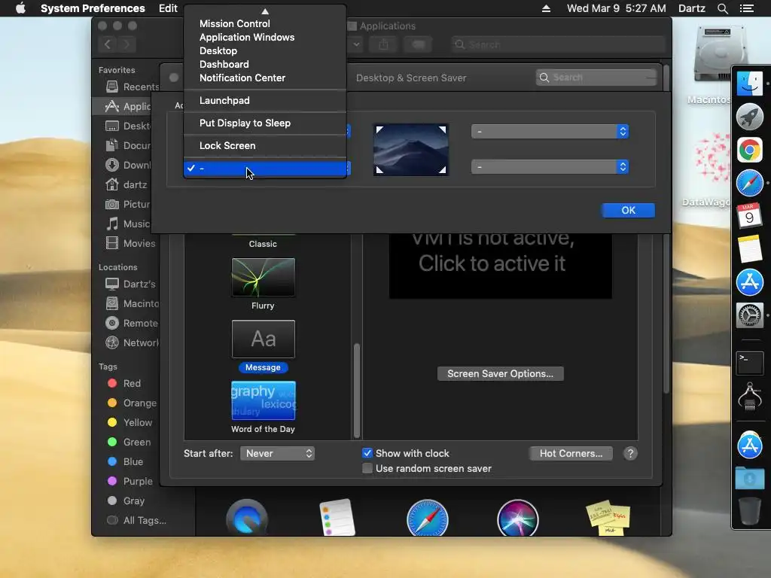The width and height of the screenshot is (771, 578).
Task: Select the checked dash menu item
Action: (x=264, y=168)
